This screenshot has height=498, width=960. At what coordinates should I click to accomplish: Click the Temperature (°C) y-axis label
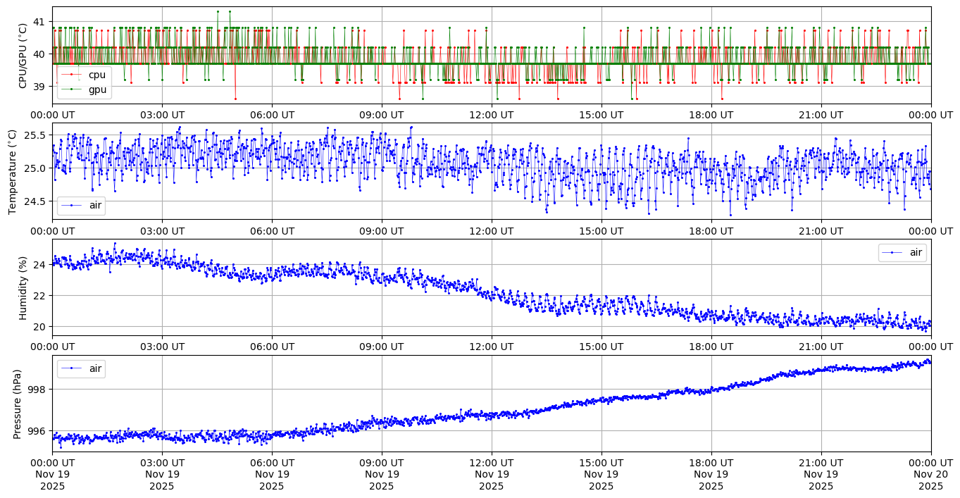click(13, 171)
